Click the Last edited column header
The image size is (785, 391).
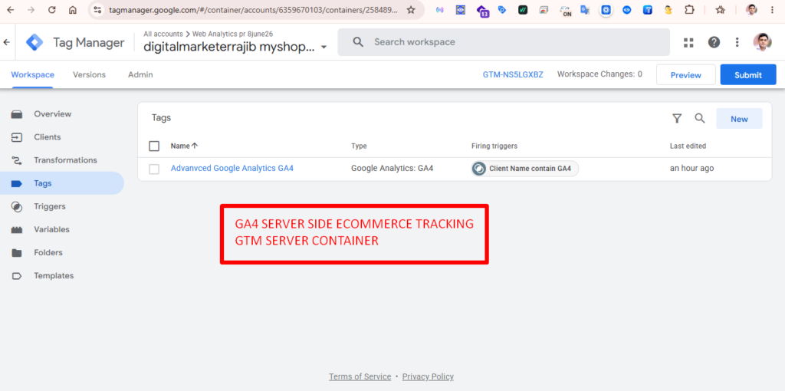[688, 146]
